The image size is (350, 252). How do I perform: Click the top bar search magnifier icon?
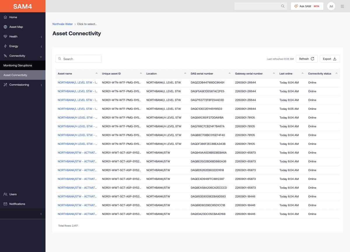[x=283, y=6]
